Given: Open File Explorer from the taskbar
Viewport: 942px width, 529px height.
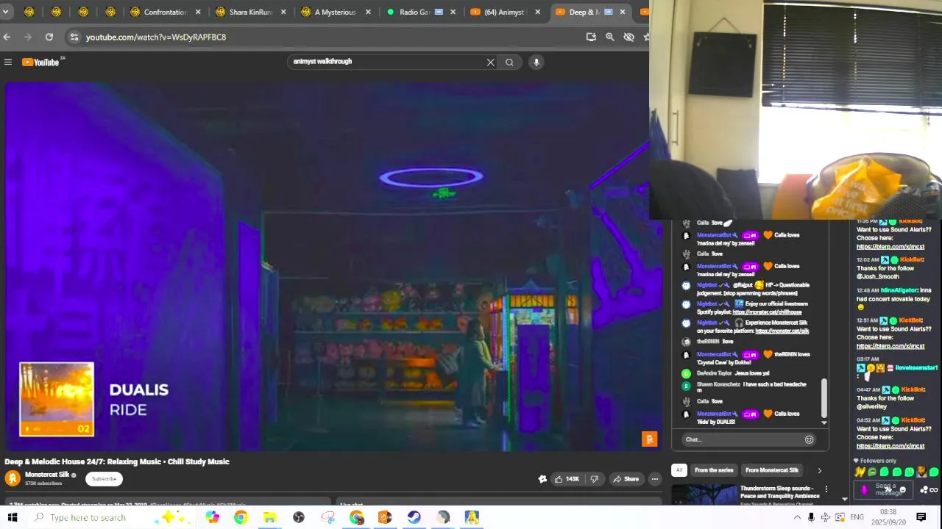Looking at the screenshot, I should (269, 517).
